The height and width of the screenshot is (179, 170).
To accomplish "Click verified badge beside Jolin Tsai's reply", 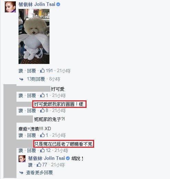I will click(x=68, y=158).
